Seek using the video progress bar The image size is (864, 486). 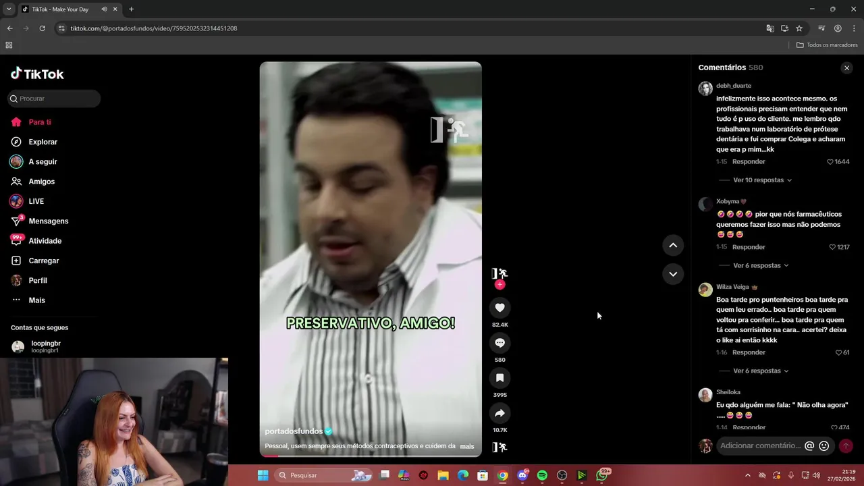(x=371, y=456)
